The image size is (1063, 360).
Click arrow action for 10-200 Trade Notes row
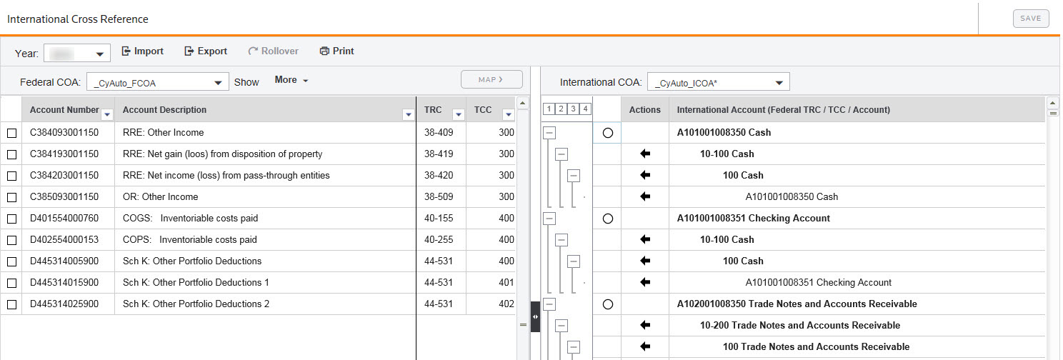(x=646, y=326)
